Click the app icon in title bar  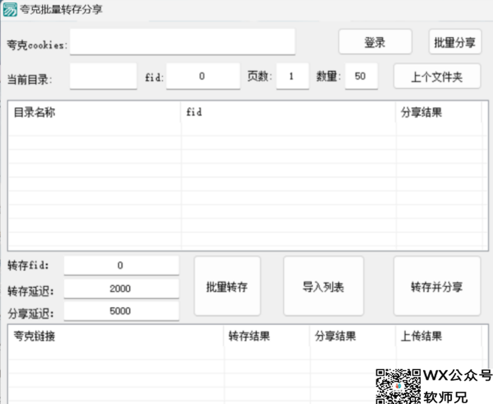10,10
